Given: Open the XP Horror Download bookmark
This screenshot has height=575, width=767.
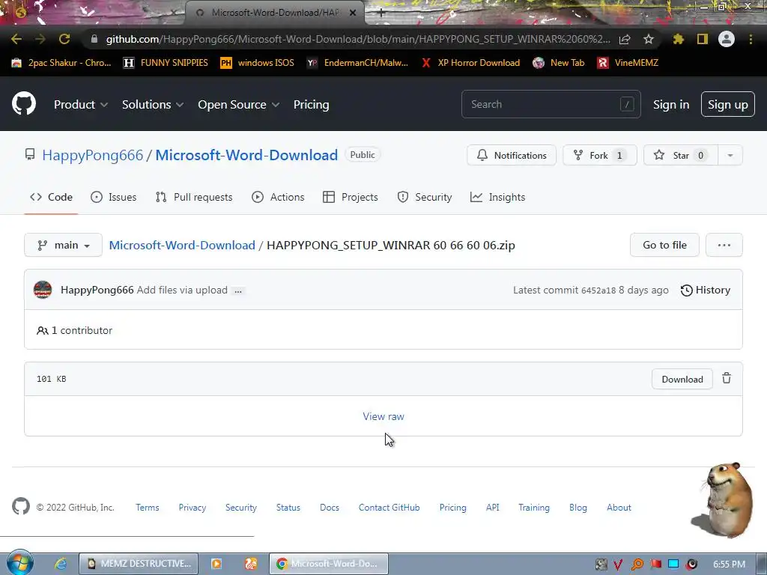Looking at the screenshot, I should pos(470,63).
